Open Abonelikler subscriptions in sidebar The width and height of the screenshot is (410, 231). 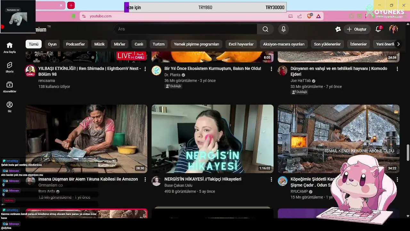[10, 87]
